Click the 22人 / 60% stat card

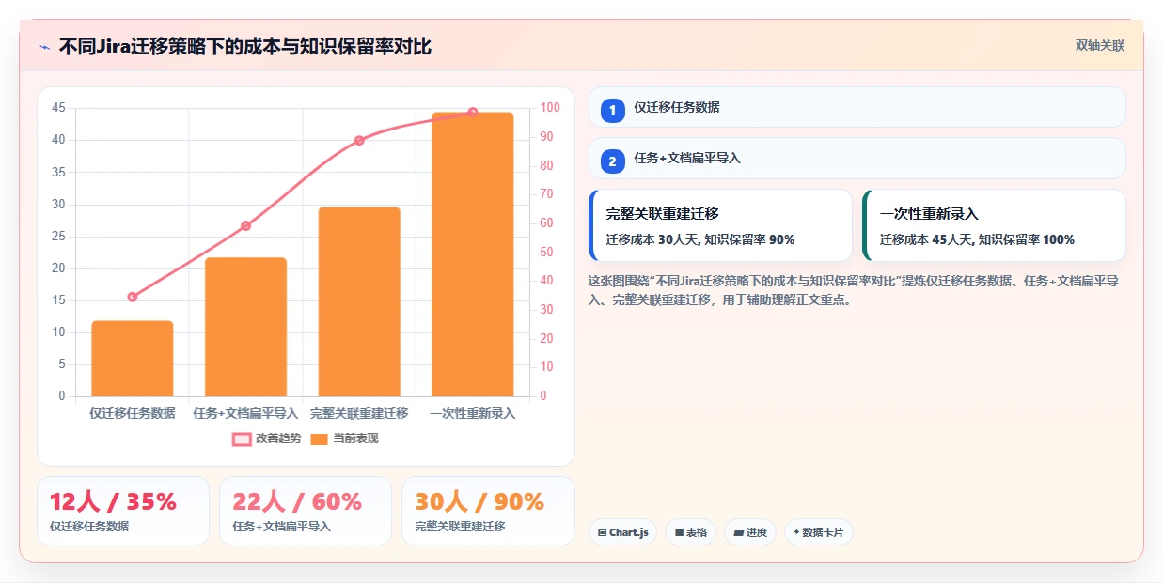pyautogui.click(x=306, y=511)
